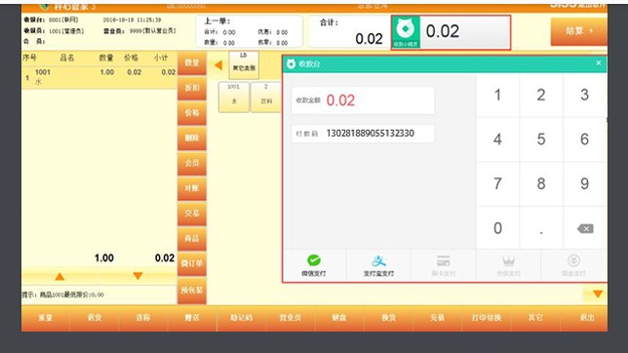Tap digit 6 on the keypad
The width and height of the screenshot is (628, 353).
(585, 139)
